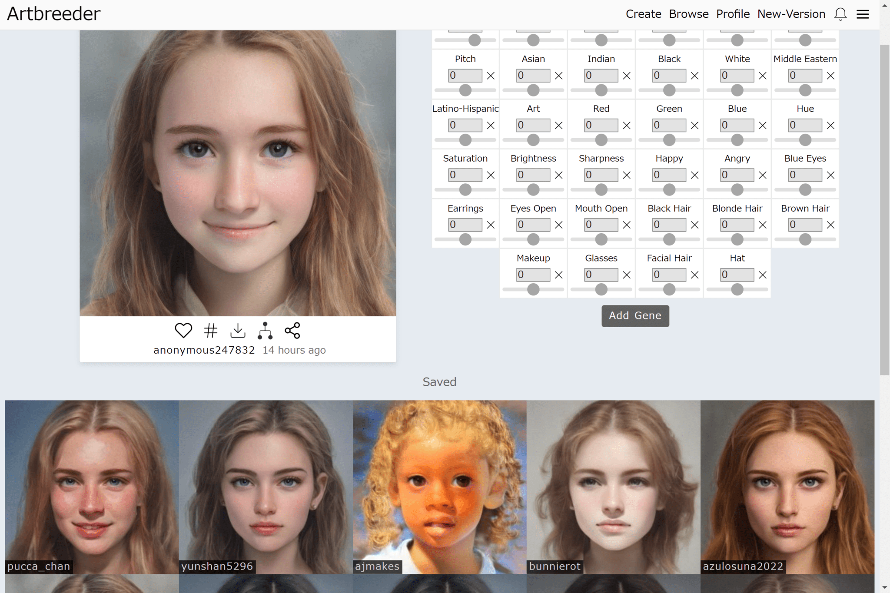Image resolution: width=890 pixels, height=593 pixels.
Task: Delete the Makeup gene
Action: pyautogui.click(x=559, y=275)
